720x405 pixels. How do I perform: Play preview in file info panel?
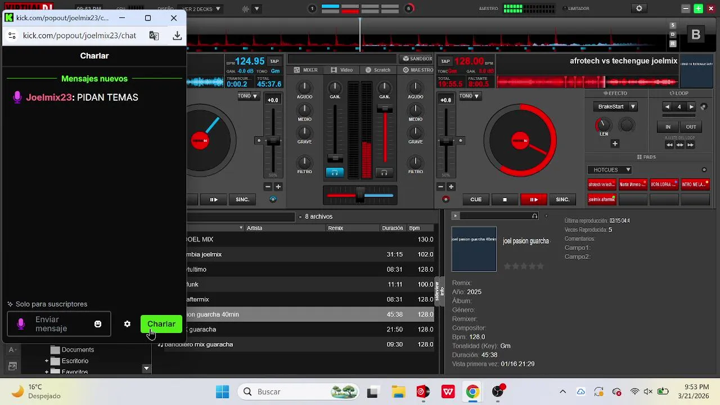(456, 216)
